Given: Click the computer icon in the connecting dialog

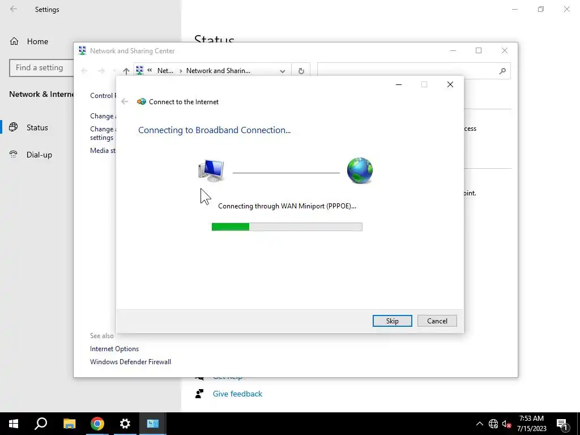Looking at the screenshot, I should (x=211, y=170).
